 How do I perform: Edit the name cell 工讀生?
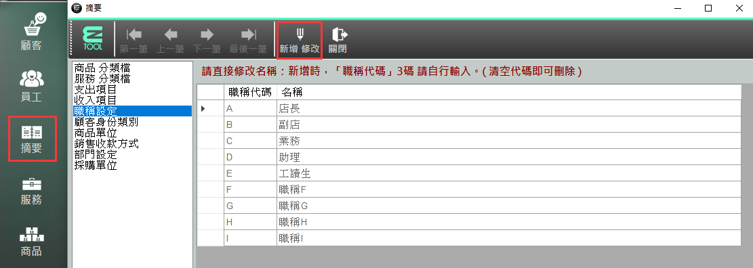[509, 173]
